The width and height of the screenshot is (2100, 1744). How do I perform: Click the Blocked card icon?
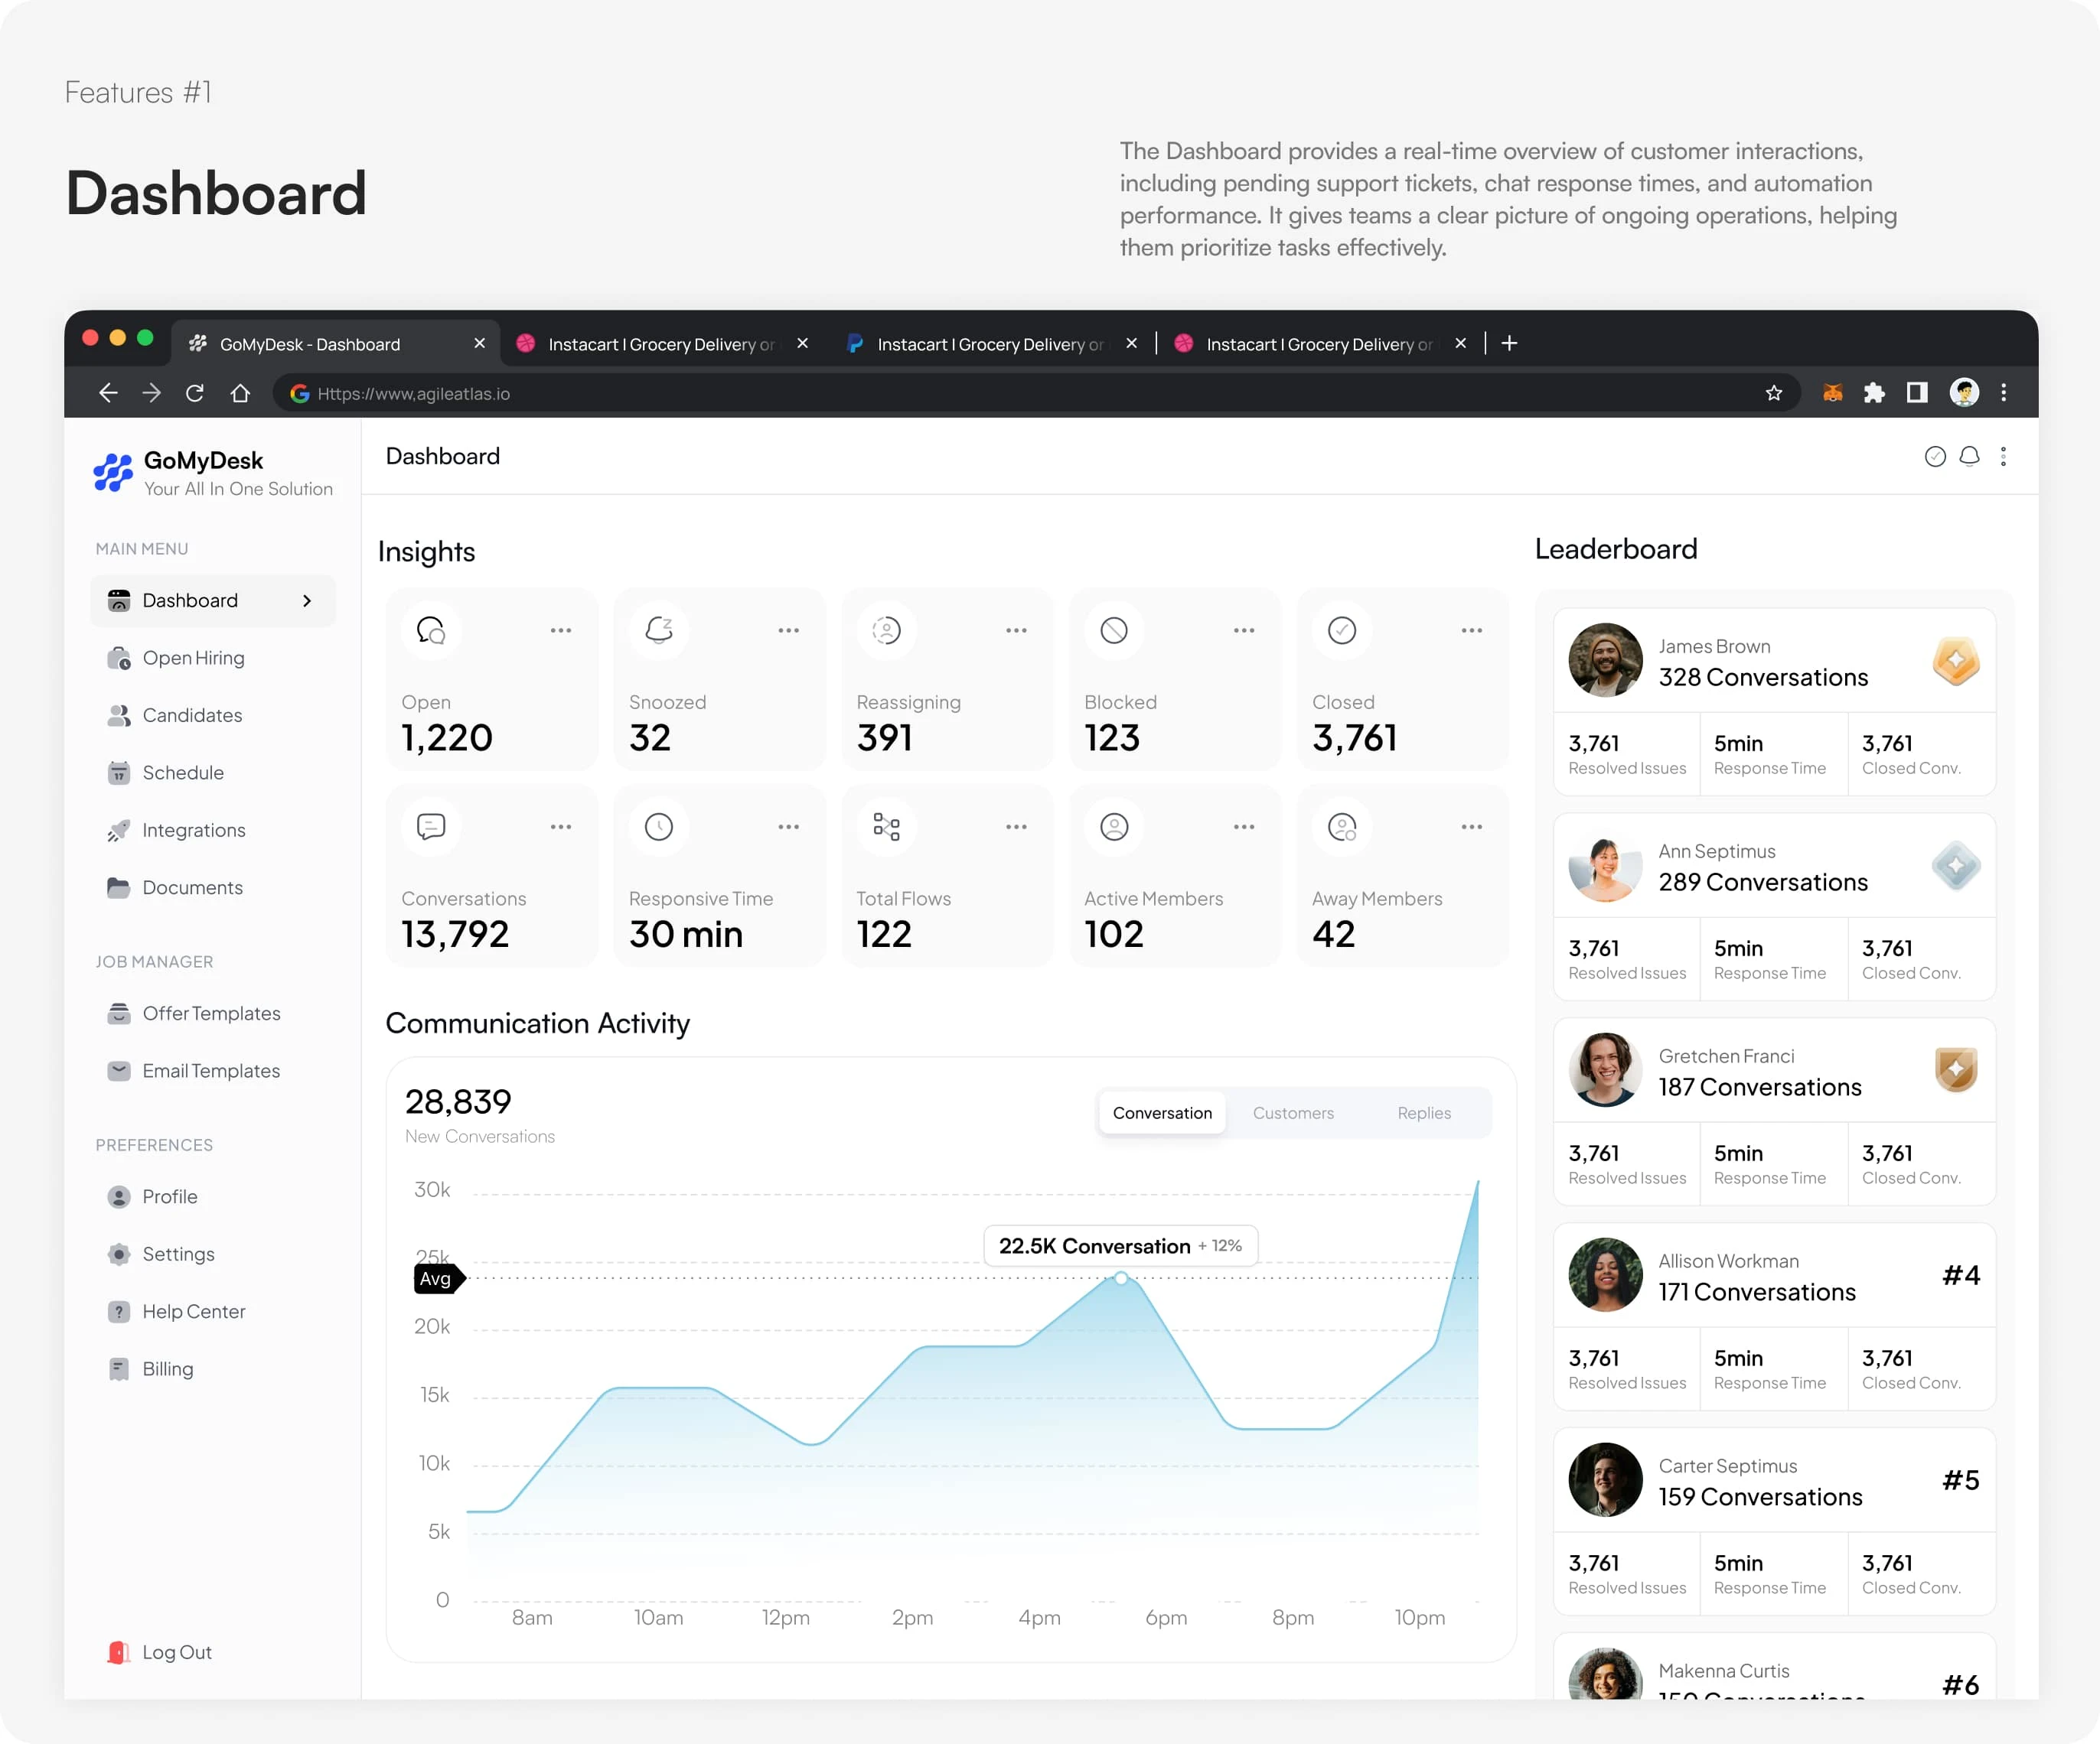click(x=1114, y=630)
